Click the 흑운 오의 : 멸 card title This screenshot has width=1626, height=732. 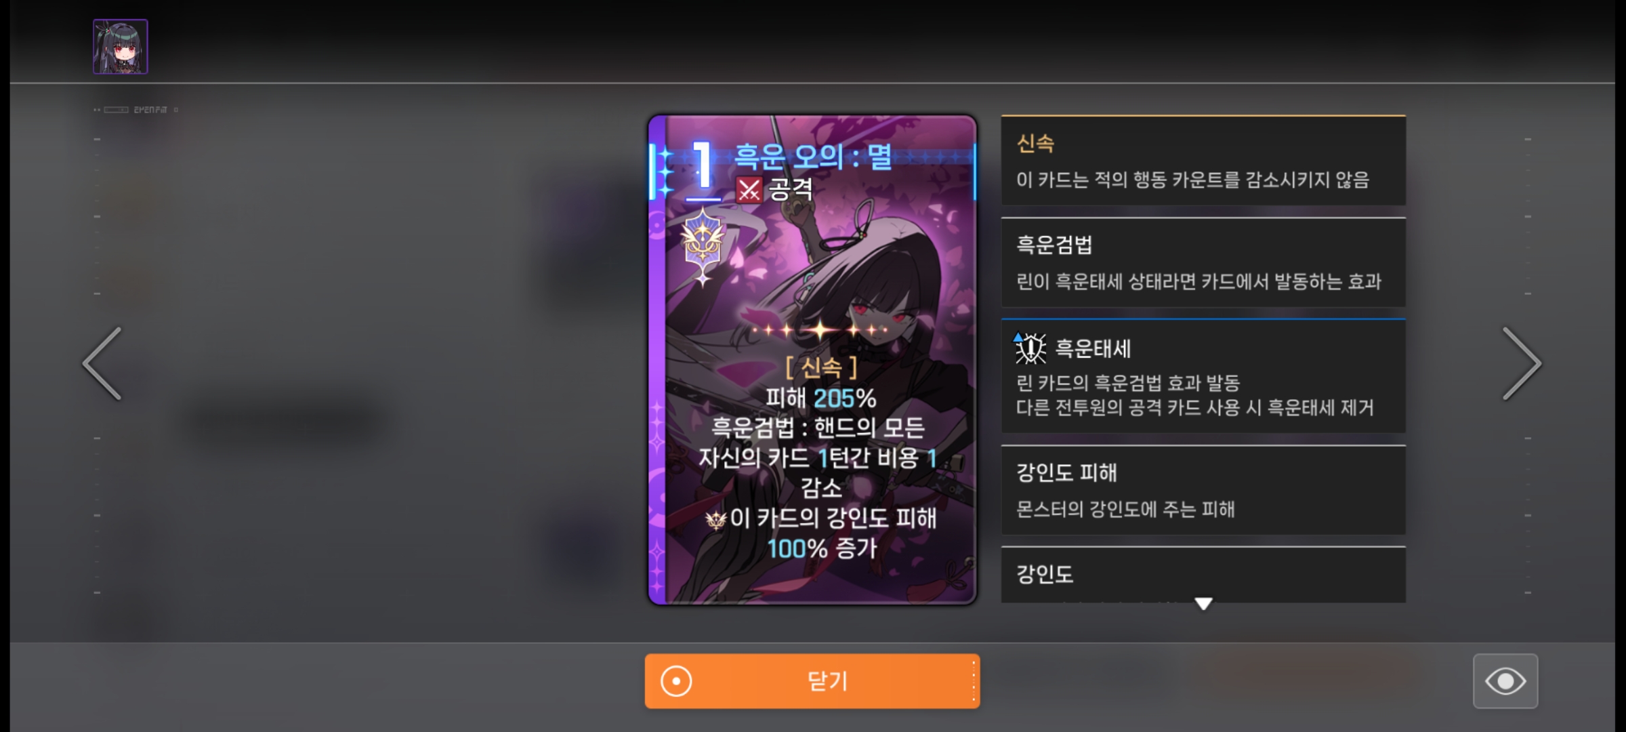click(813, 157)
